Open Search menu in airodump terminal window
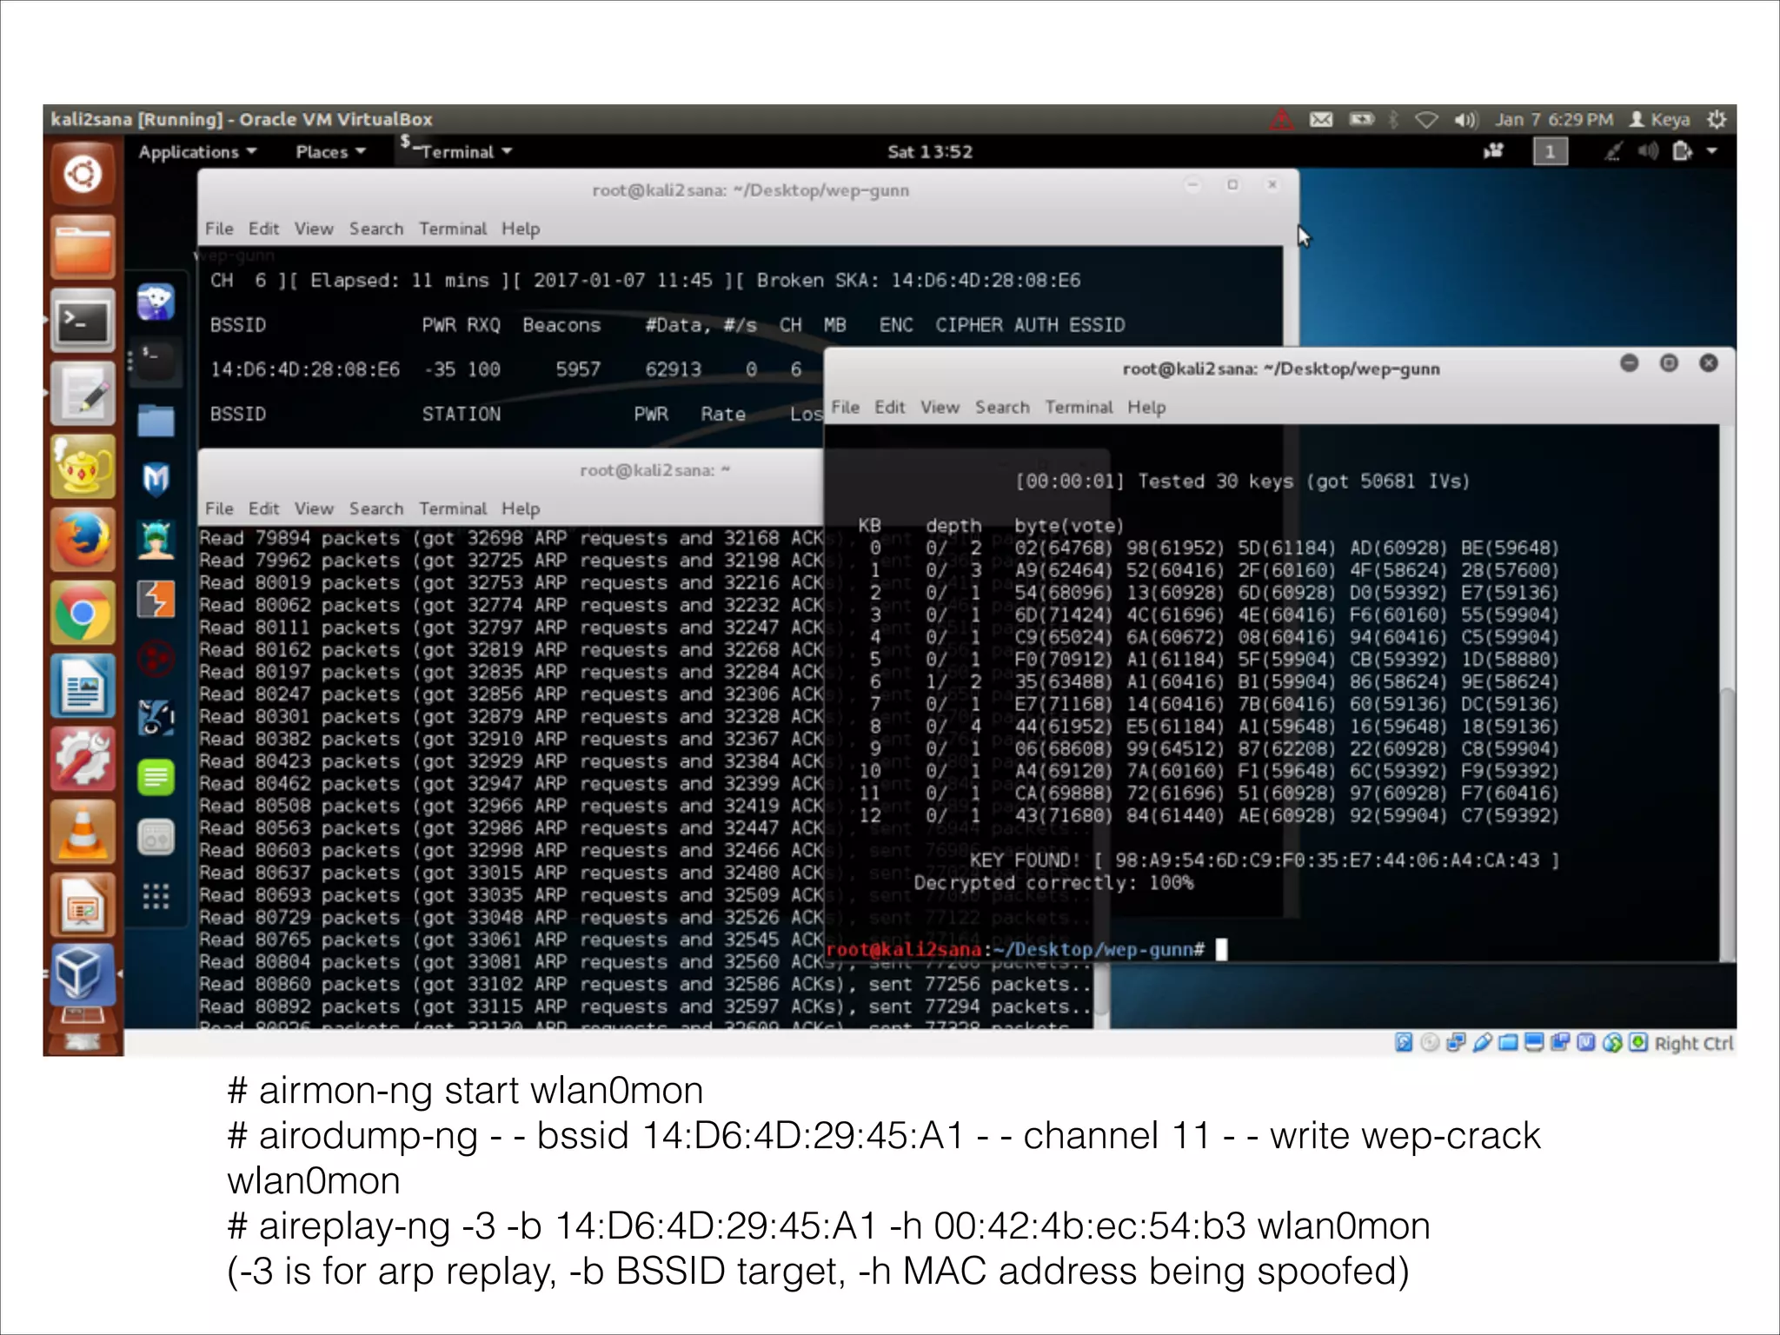This screenshot has width=1780, height=1335. coord(376,229)
